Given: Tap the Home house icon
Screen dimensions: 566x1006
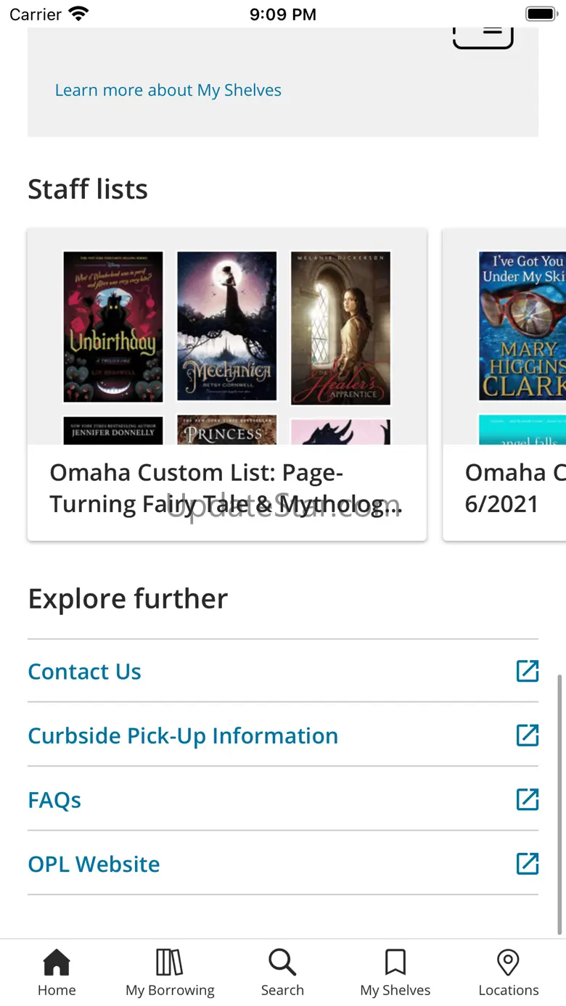Looking at the screenshot, I should pyautogui.click(x=57, y=963).
